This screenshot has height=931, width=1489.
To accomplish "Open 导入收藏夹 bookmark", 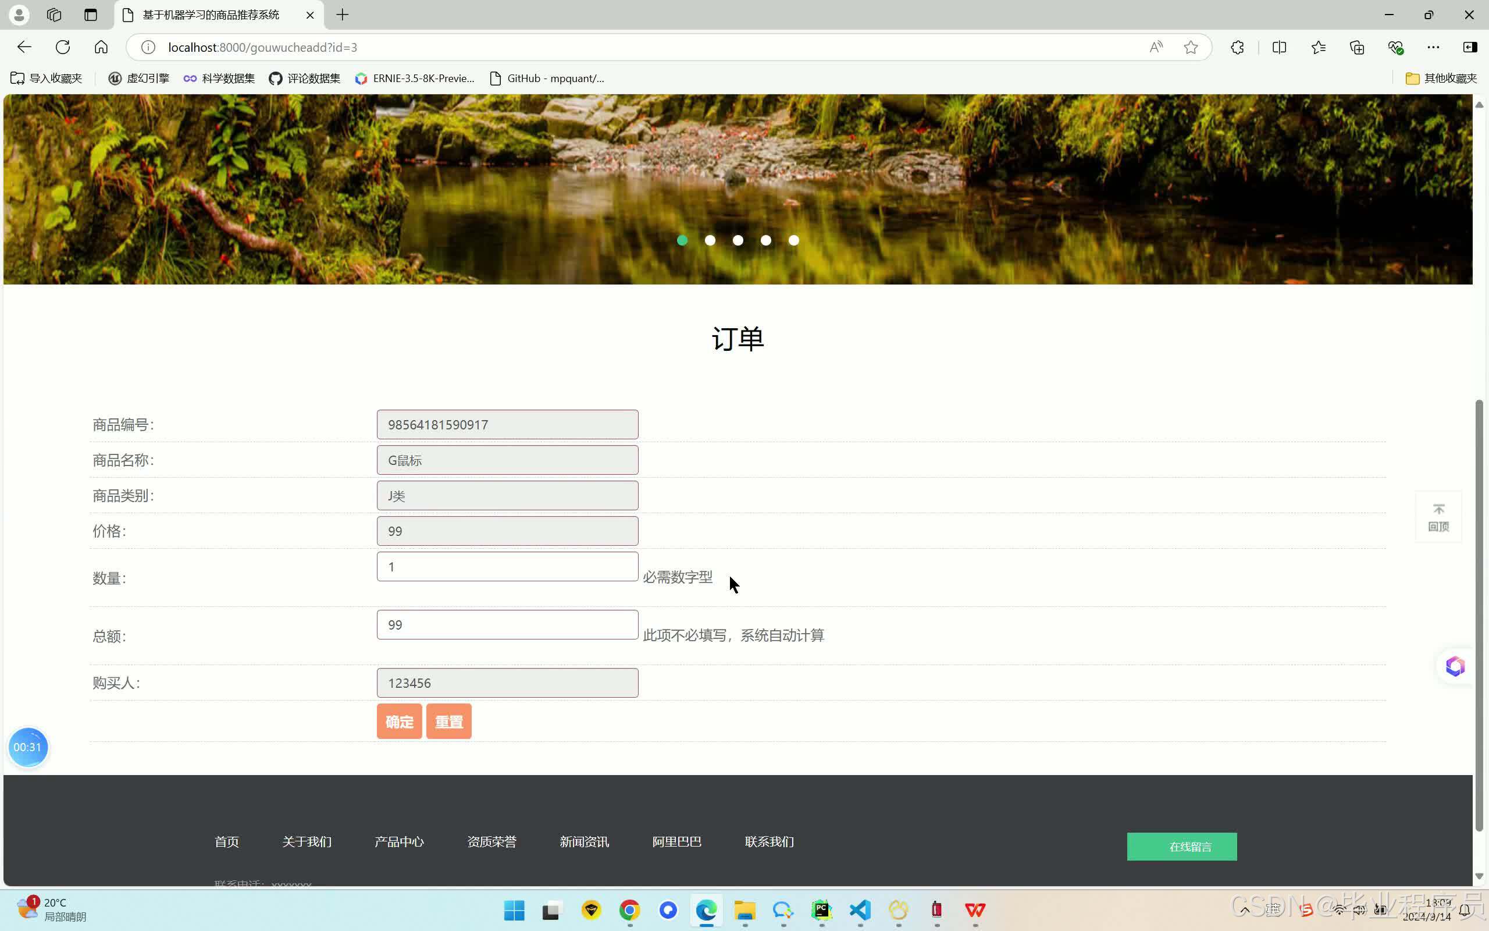I will (x=46, y=78).
